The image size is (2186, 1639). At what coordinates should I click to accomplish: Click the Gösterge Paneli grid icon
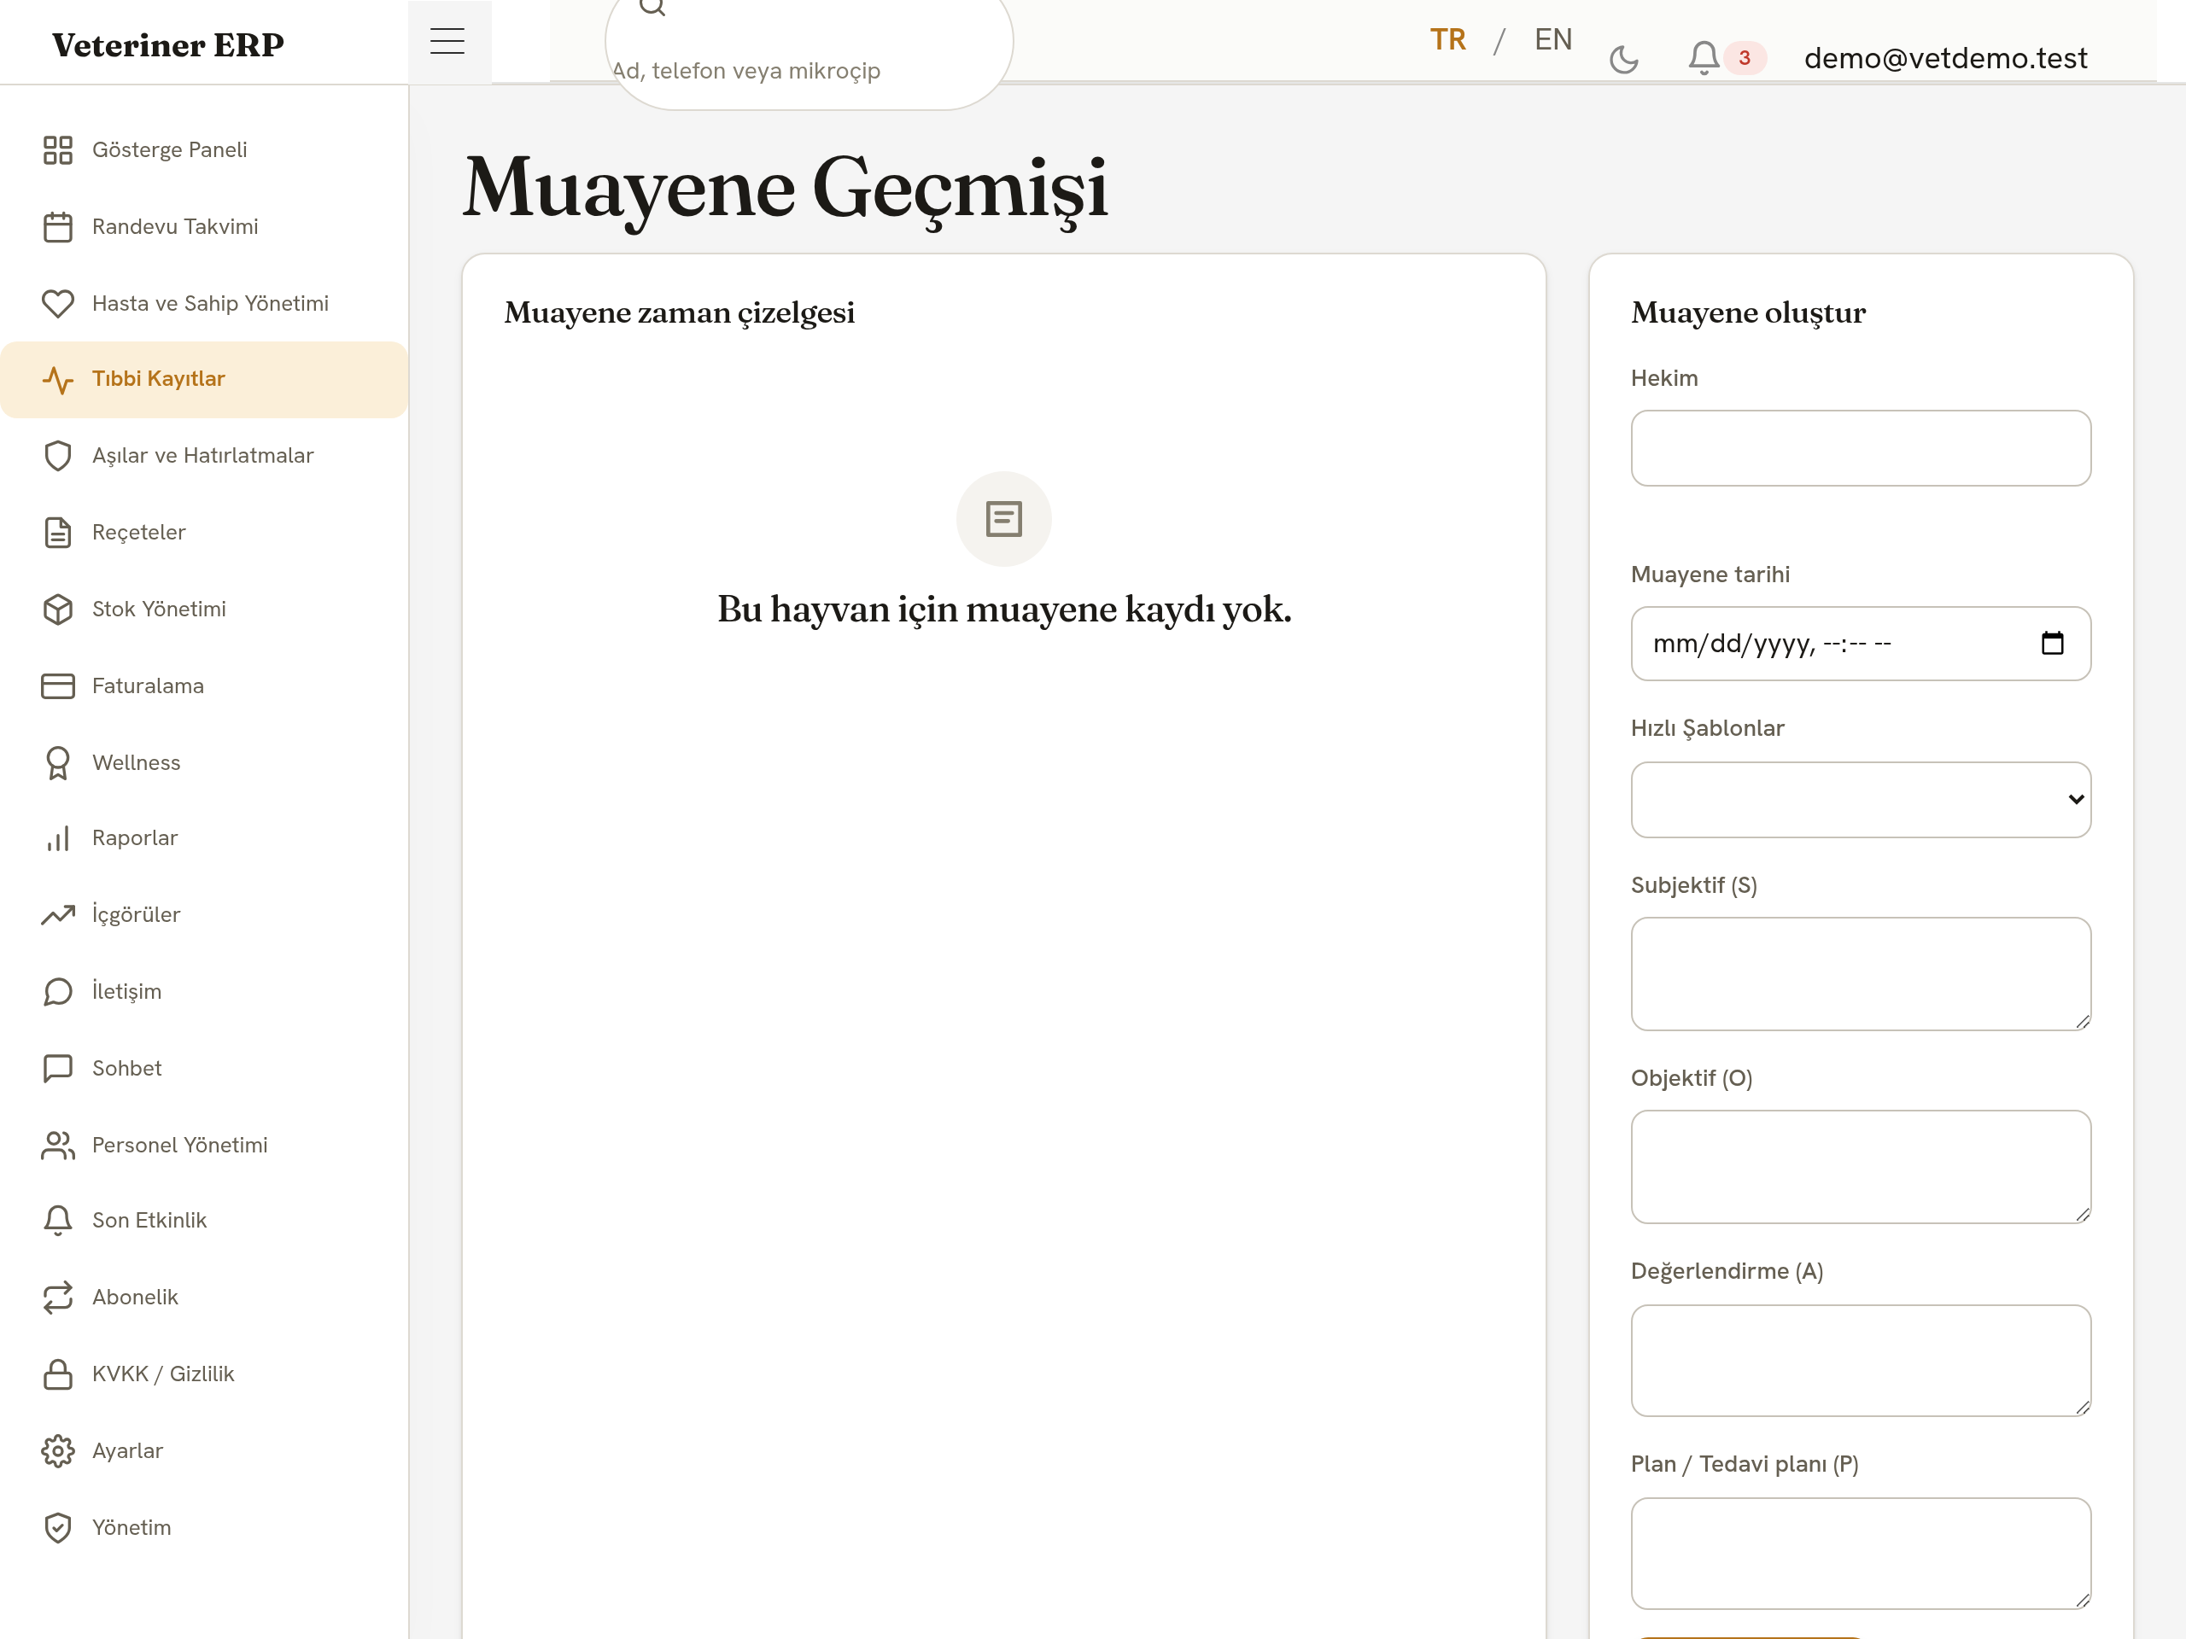click(58, 150)
